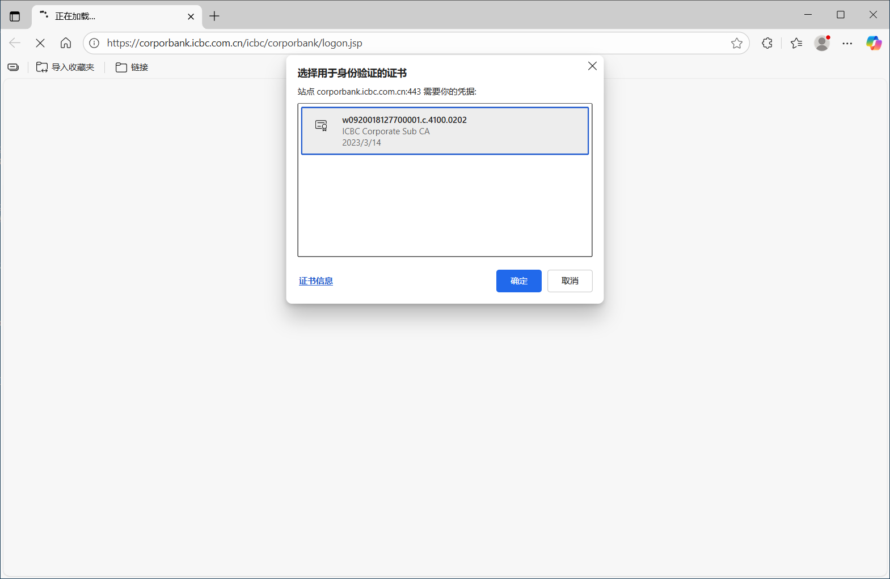
Task: Open the Extensions puzzle icon
Action: tap(767, 43)
